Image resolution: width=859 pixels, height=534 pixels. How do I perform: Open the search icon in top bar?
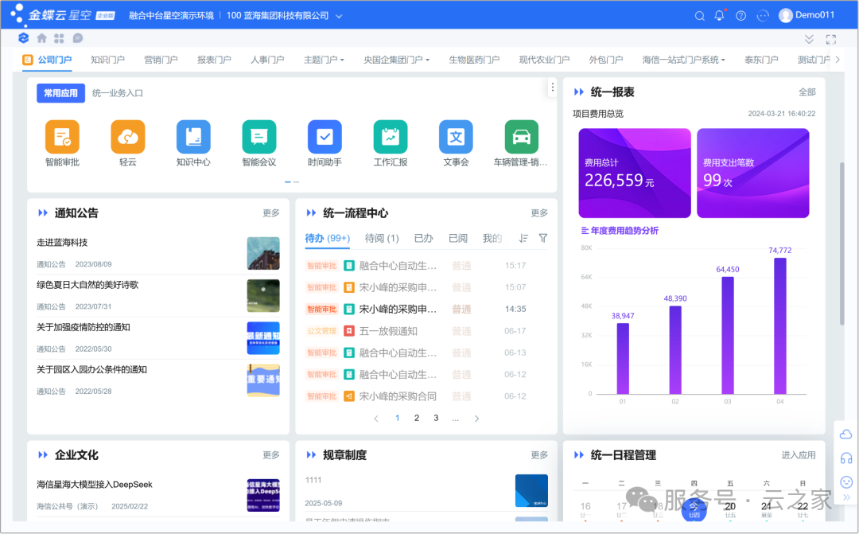[x=699, y=14]
